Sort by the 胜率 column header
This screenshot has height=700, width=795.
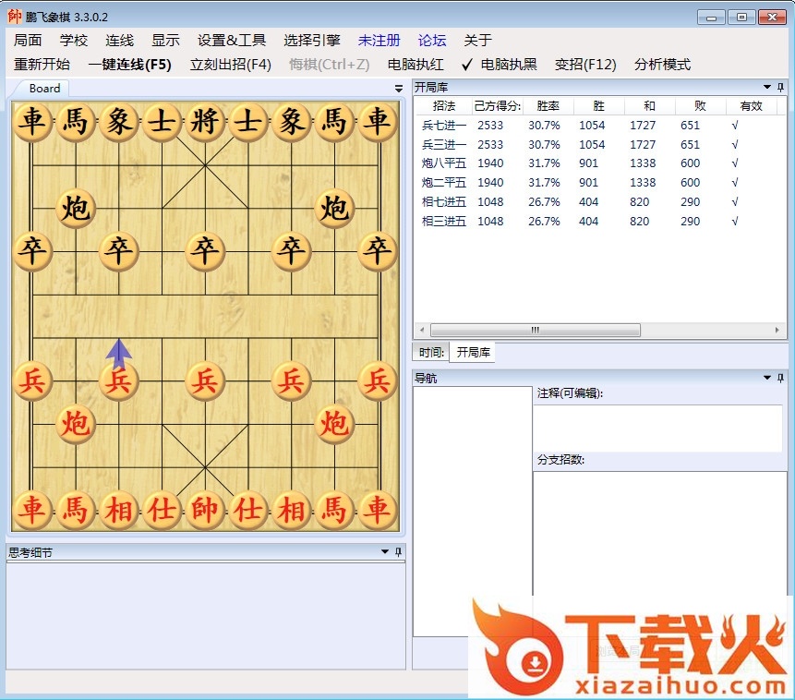(548, 105)
